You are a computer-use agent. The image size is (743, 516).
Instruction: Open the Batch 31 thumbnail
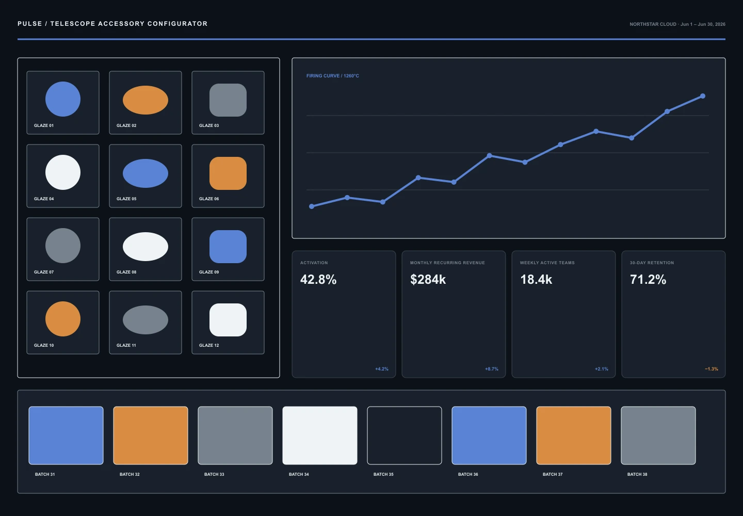pyautogui.click(x=66, y=436)
